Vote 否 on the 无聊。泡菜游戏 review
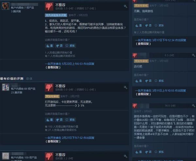Screen dimensions: 196x161 [148, 25]
